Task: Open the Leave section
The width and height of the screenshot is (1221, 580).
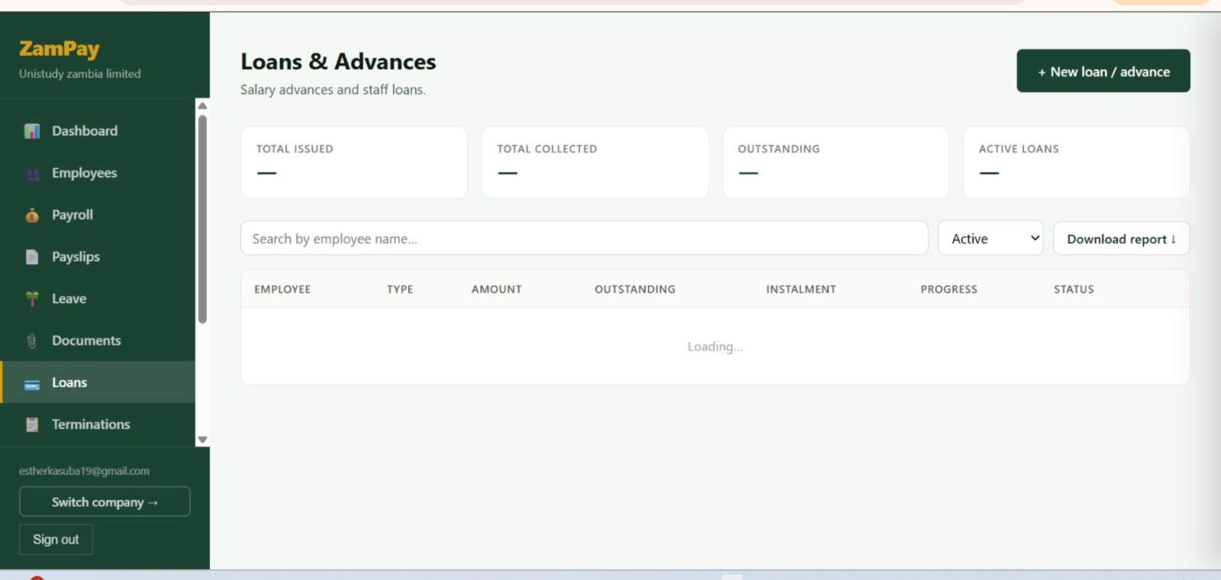Action: [x=98, y=299]
